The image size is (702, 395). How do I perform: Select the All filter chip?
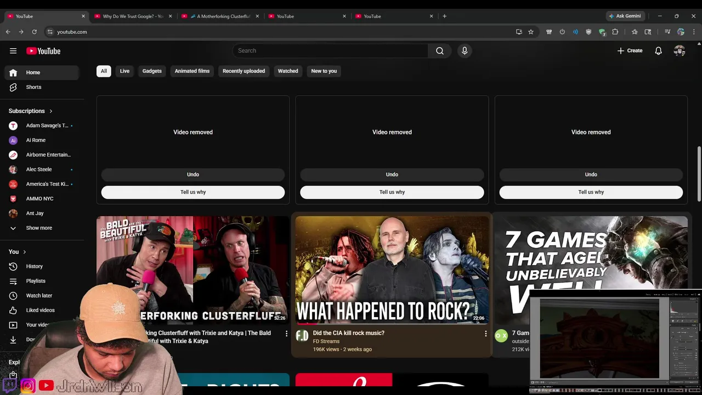tap(104, 71)
